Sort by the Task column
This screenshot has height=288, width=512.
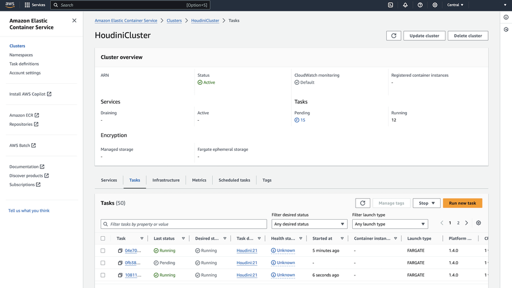point(142,238)
